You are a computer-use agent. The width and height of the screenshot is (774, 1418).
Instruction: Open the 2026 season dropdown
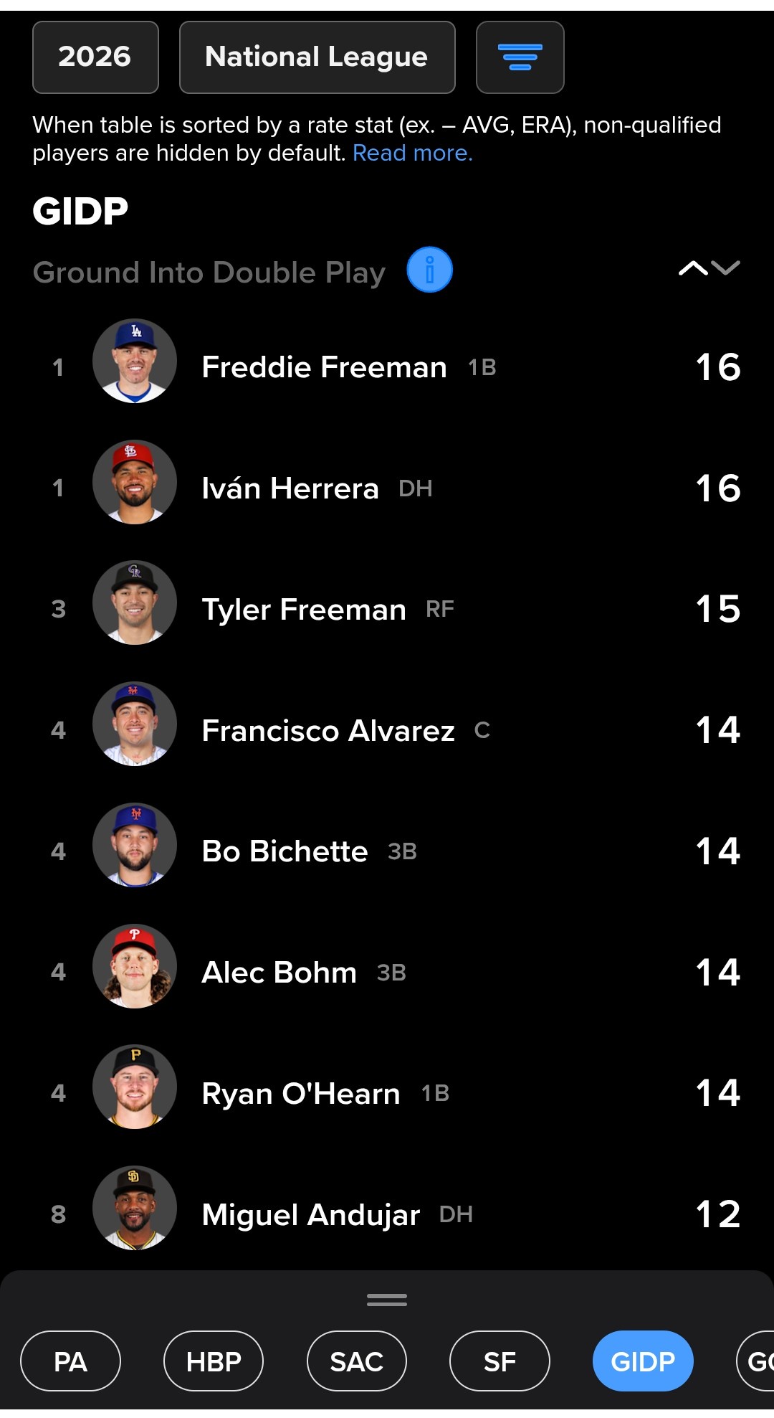(x=95, y=57)
